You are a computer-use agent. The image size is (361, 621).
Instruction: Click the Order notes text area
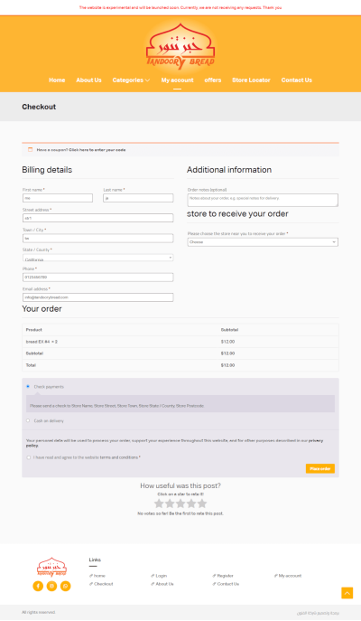tap(263, 200)
